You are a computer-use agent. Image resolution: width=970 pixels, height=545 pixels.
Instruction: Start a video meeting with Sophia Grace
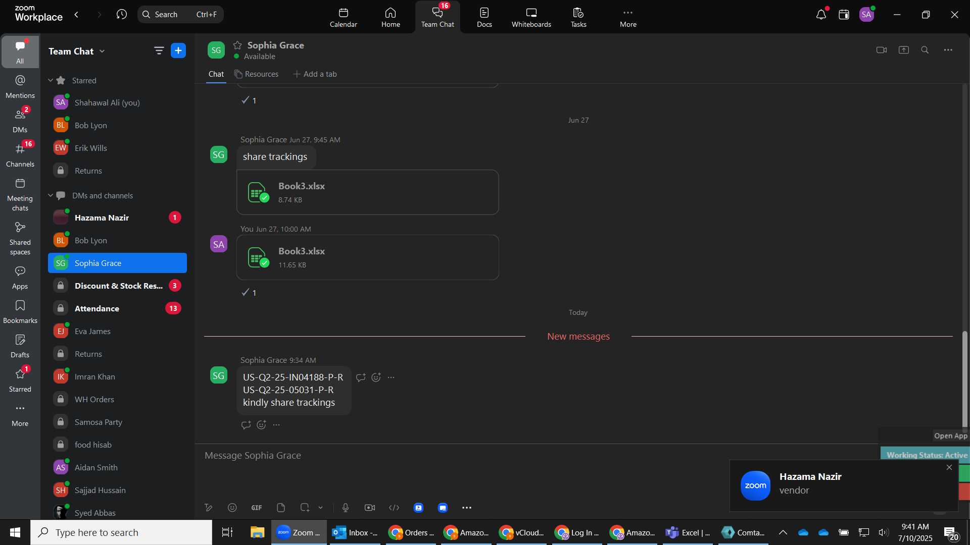point(882,50)
